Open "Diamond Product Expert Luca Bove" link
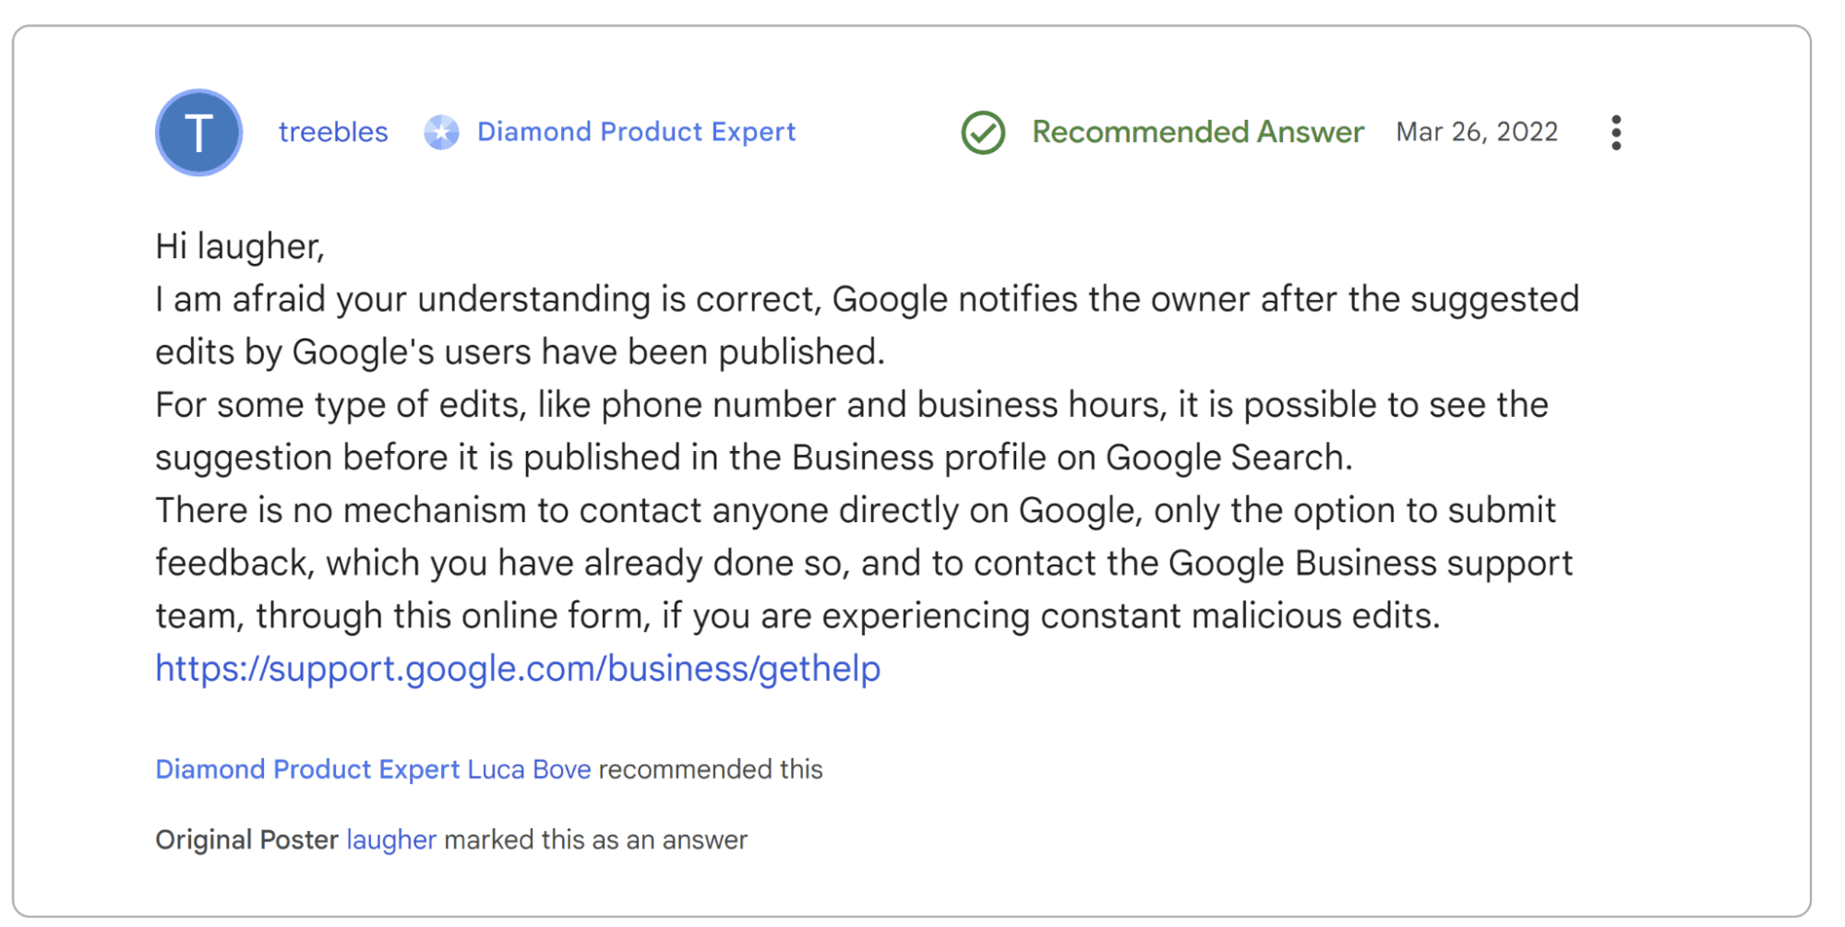This screenshot has width=1845, height=927. pos(373,769)
